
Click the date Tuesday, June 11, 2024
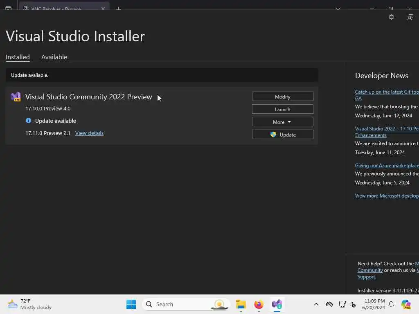(x=380, y=153)
